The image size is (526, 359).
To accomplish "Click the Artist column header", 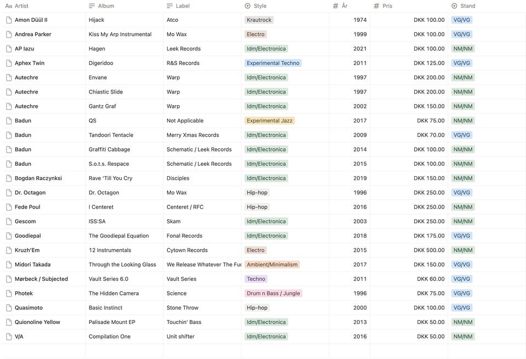I will 21,6.
